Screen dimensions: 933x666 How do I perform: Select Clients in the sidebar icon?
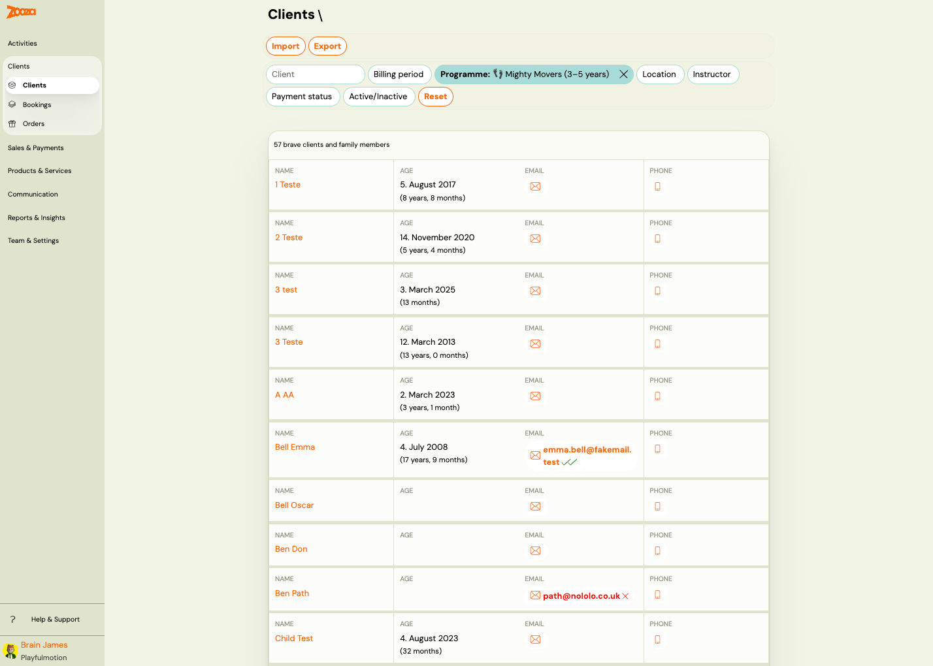(13, 85)
